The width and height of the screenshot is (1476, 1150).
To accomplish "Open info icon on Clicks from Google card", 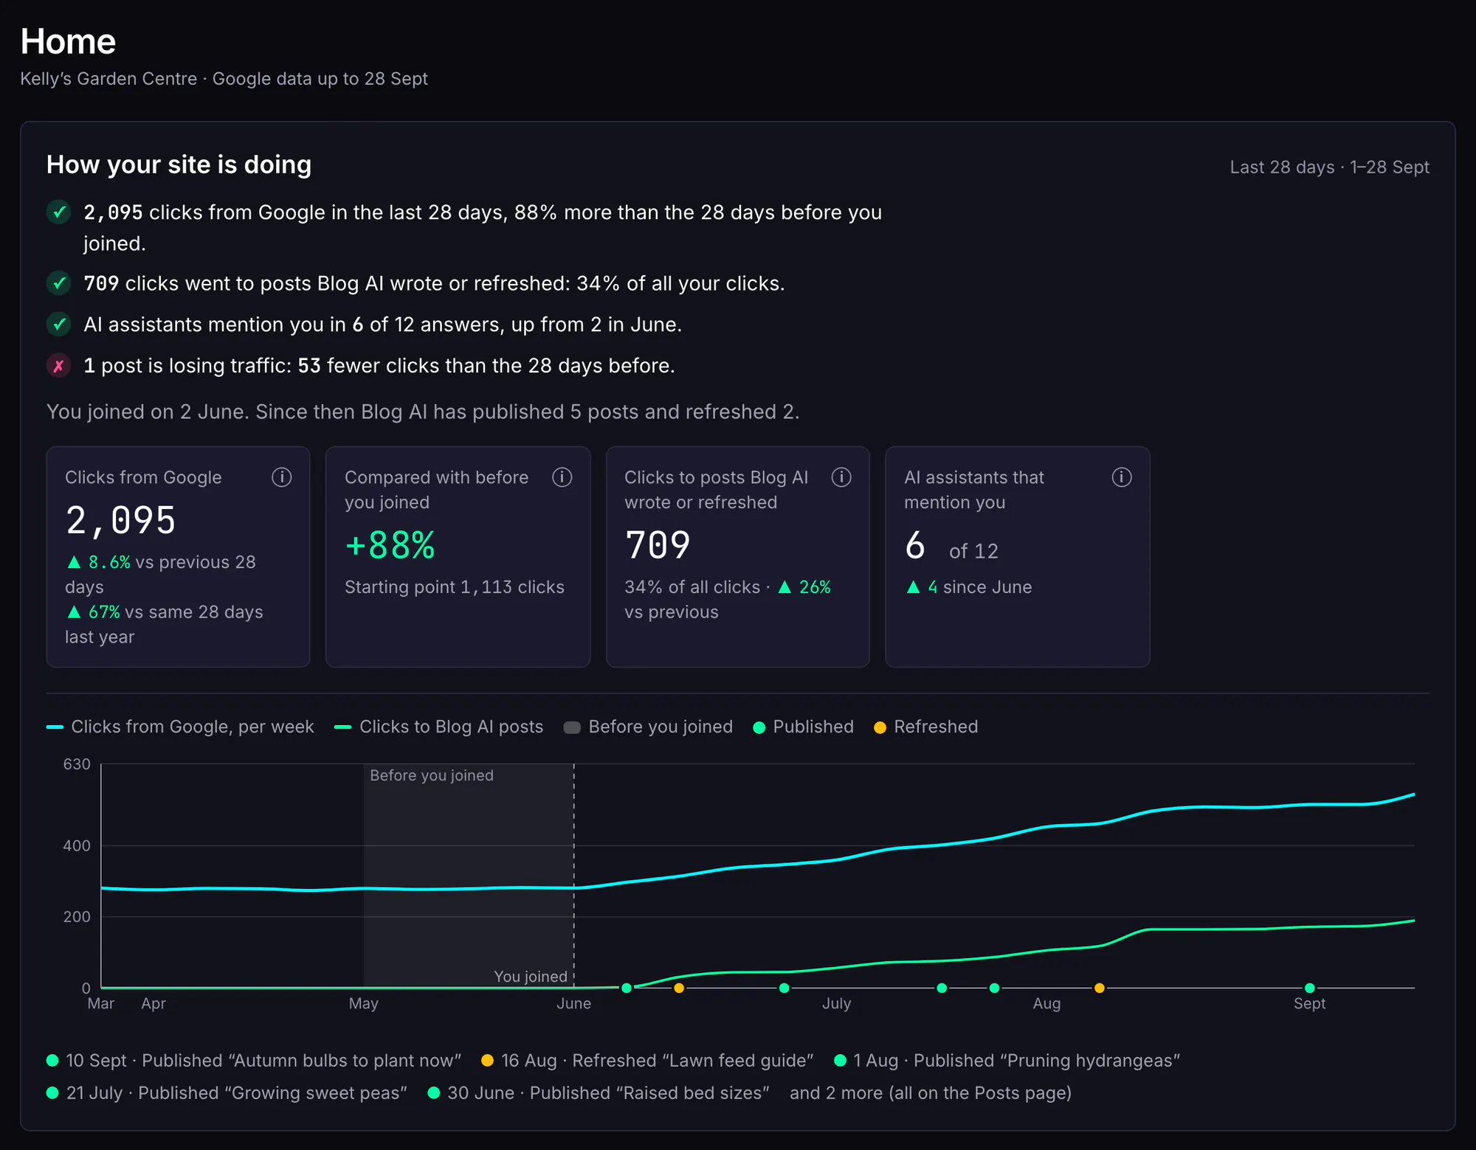I will coord(281,477).
